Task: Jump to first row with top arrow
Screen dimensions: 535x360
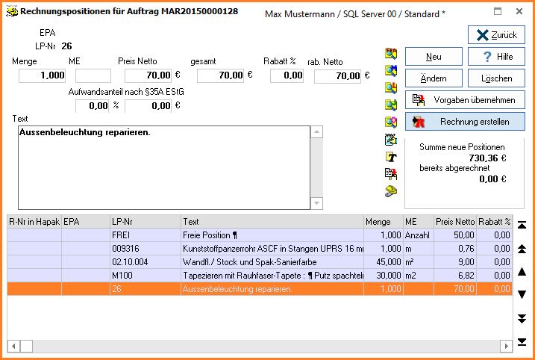Action: [522, 225]
